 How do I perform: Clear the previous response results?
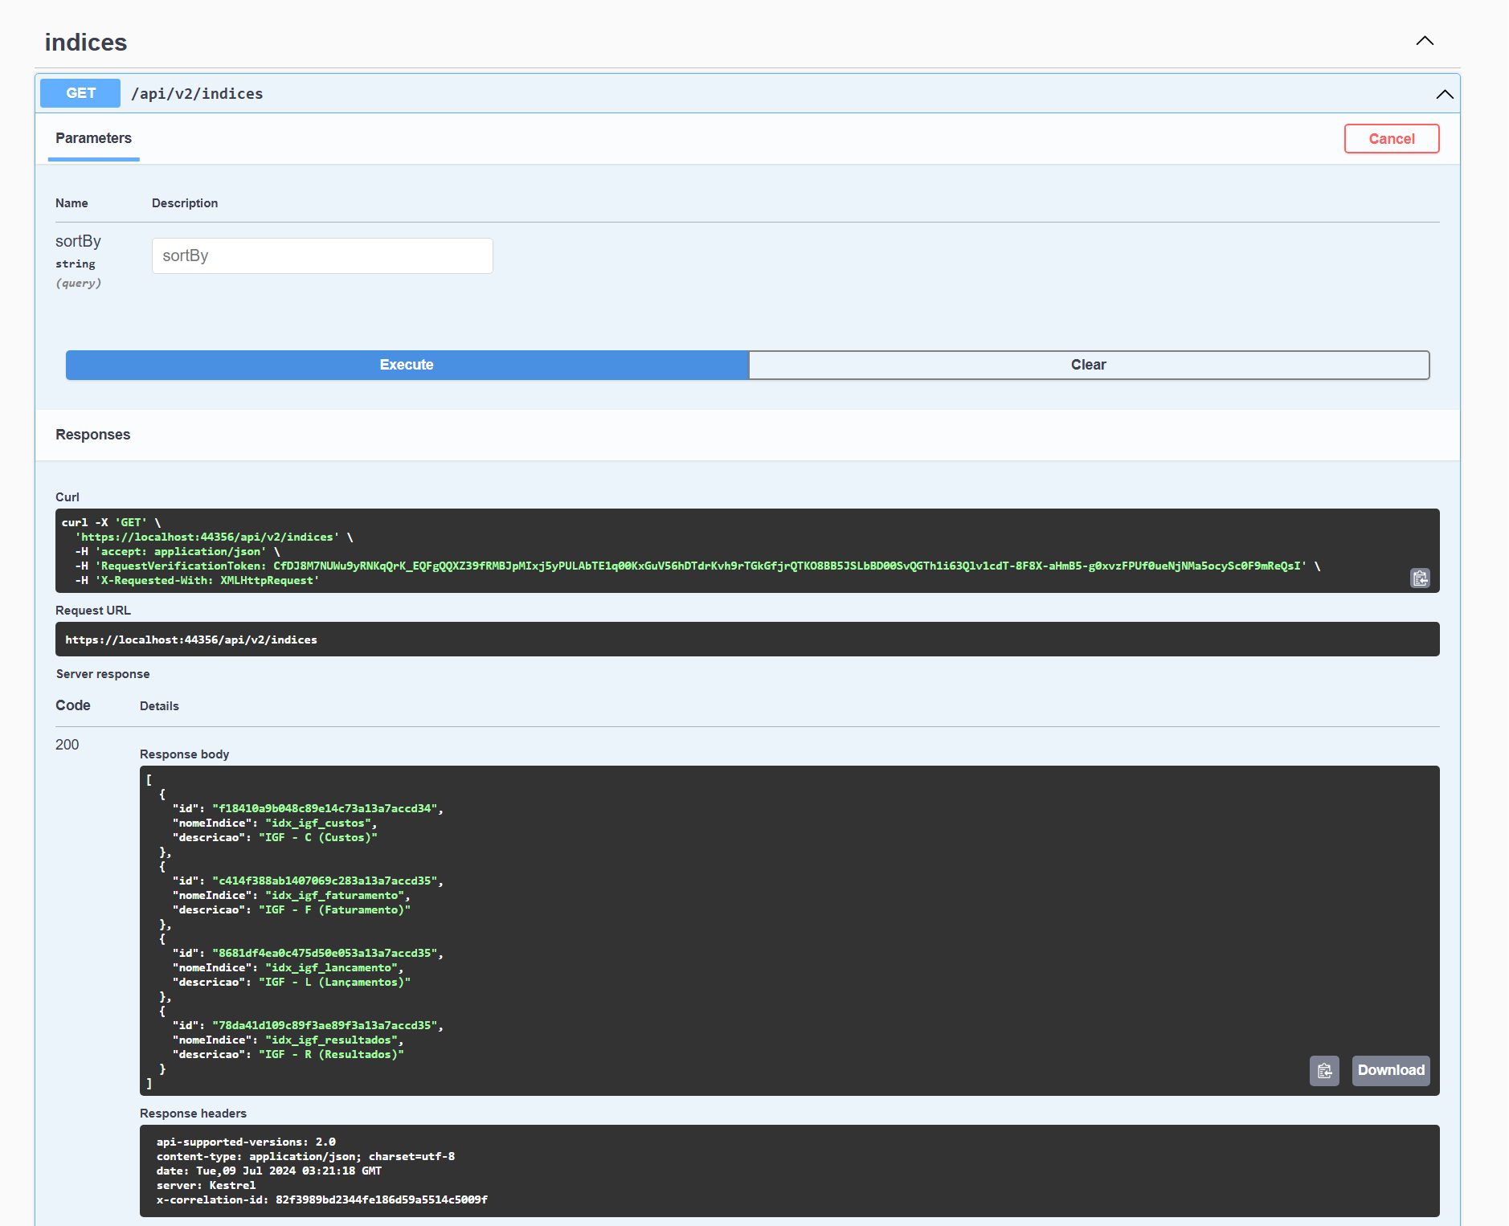click(x=1088, y=365)
